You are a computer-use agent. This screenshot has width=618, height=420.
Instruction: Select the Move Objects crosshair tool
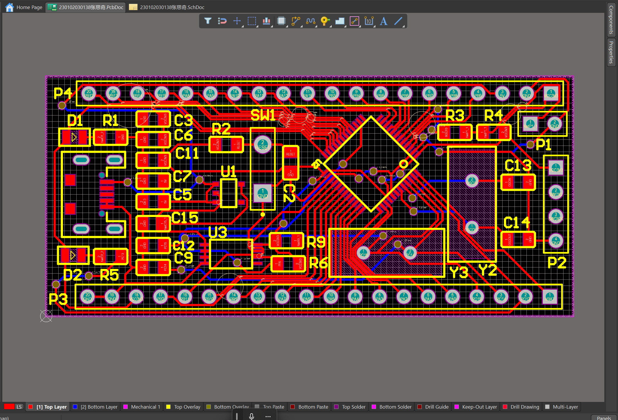click(237, 21)
